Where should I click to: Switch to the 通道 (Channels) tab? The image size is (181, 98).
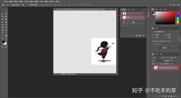coord(157,54)
